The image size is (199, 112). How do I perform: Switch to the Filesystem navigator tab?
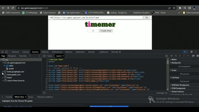click(x=12, y=56)
